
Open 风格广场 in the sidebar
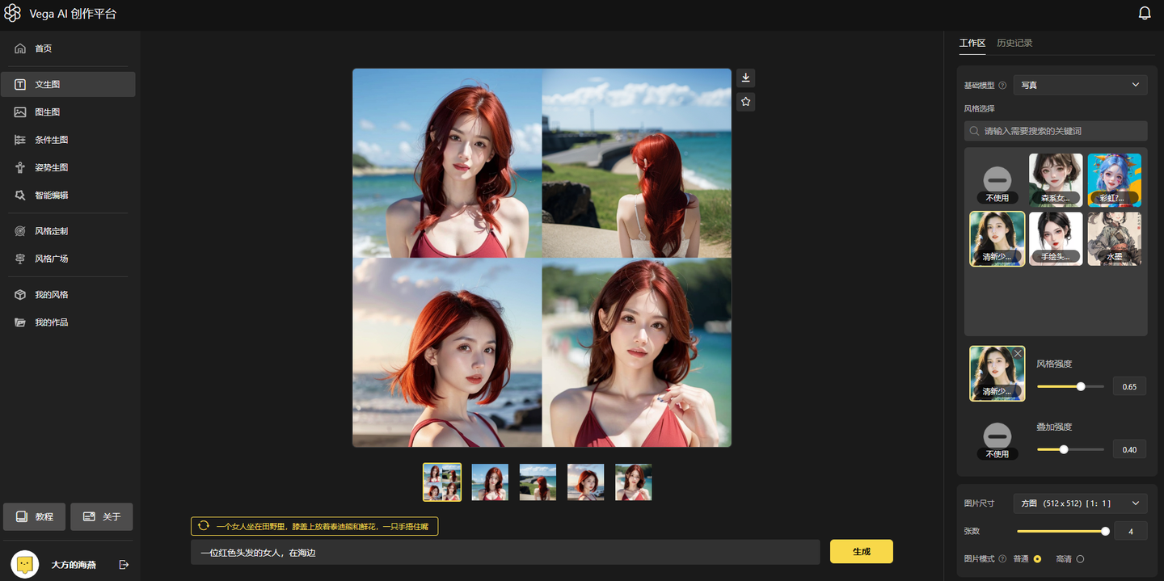68,259
